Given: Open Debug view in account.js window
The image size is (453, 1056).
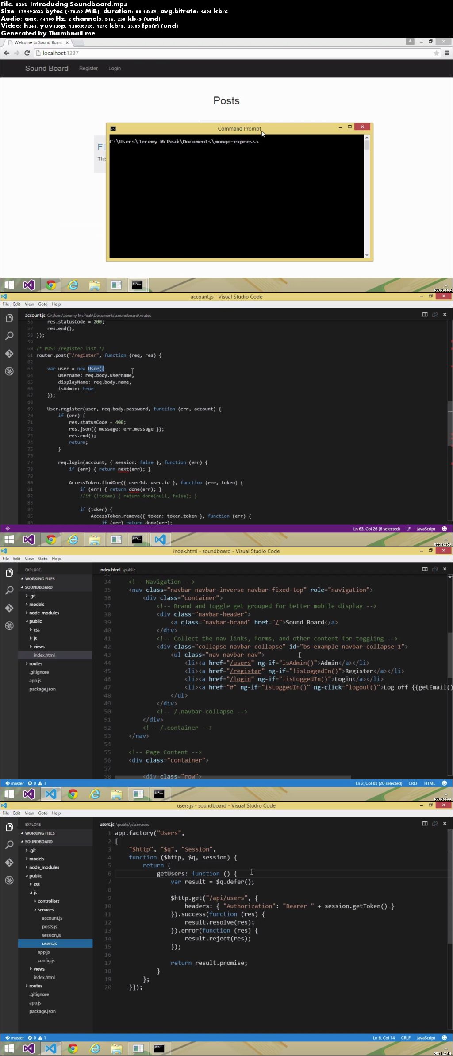Looking at the screenshot, I should pyautogui.click(x=9, y=371).
